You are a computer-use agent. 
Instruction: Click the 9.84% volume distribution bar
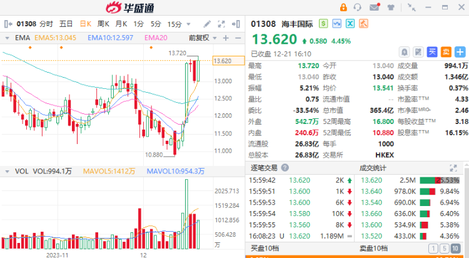point(428,192)
